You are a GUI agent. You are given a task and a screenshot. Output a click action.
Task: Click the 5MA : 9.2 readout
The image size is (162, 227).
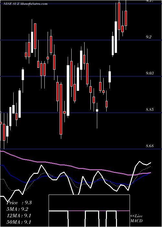(17, 209)
